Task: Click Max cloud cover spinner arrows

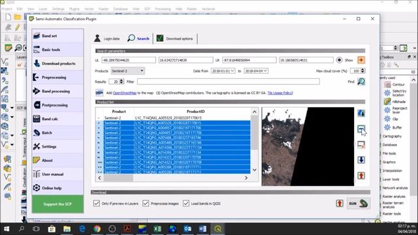Action: pyautogui.click(x=362, y=71)
